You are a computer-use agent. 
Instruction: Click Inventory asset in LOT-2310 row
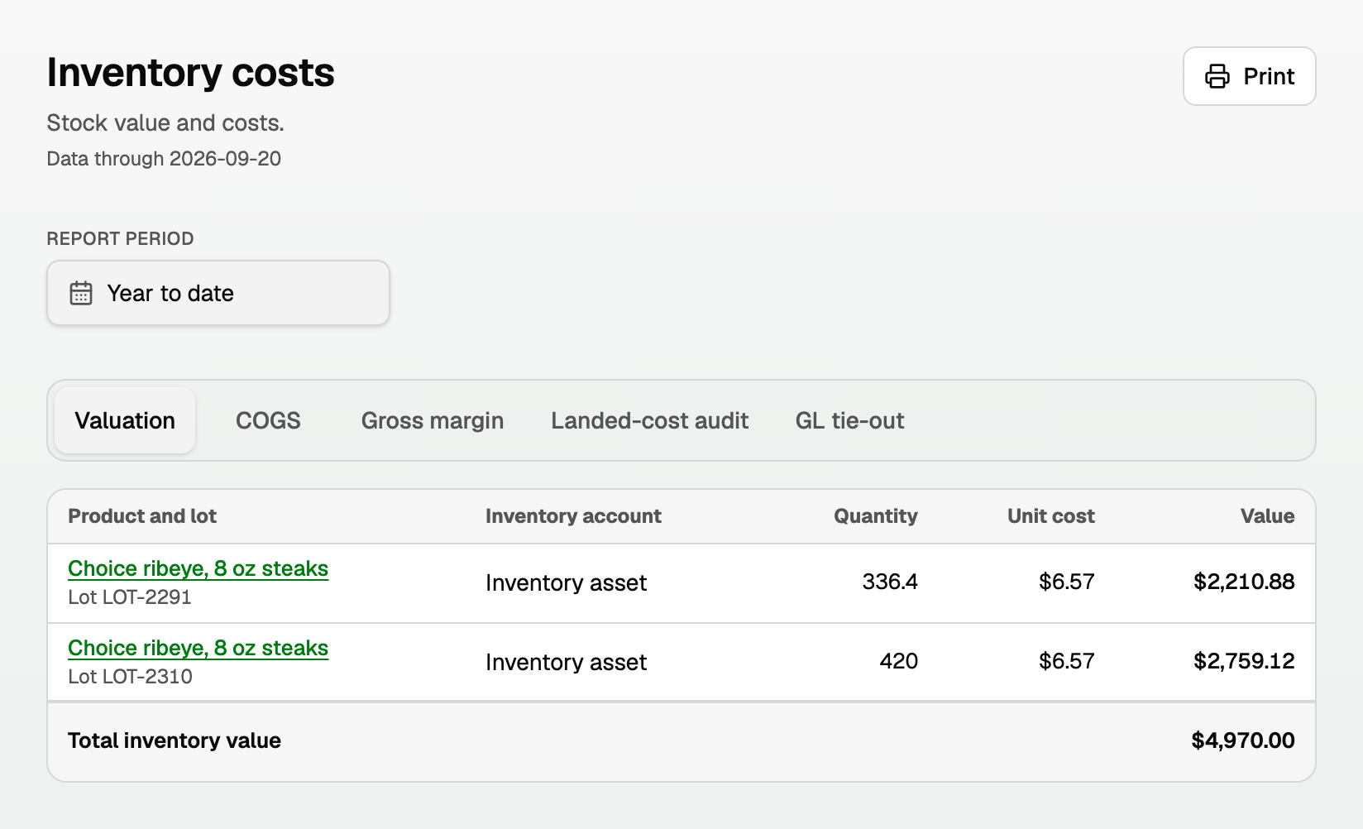tap(566, 662)
